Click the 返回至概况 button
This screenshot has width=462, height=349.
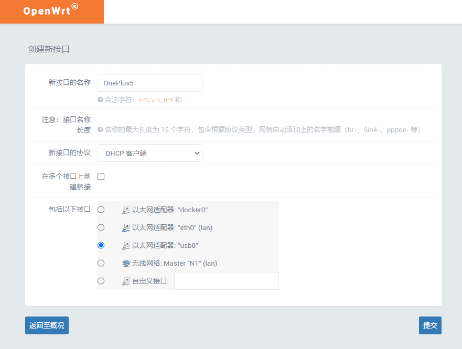pyautogui.click(x=47, y=325)
